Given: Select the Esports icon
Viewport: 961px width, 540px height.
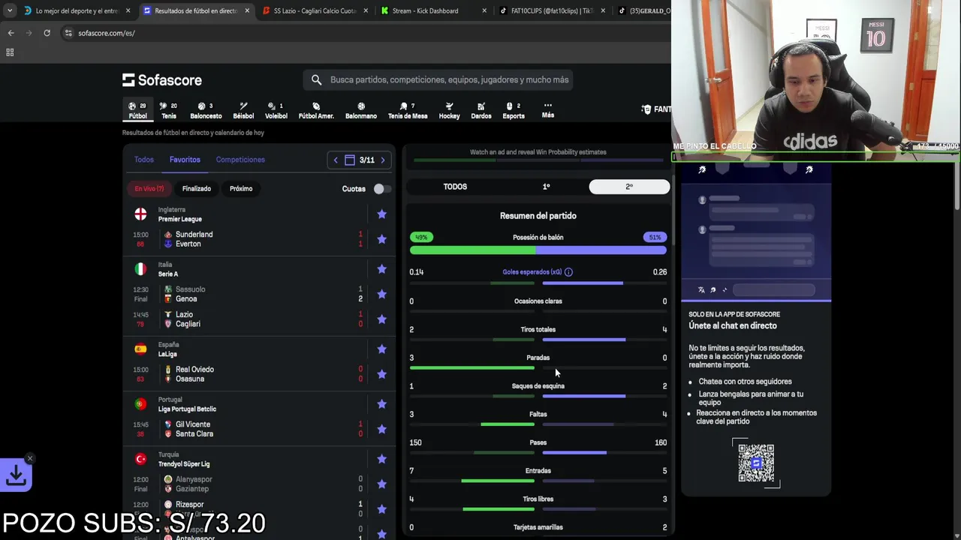Looking at the screenshot, I should [x=514, y=110].
